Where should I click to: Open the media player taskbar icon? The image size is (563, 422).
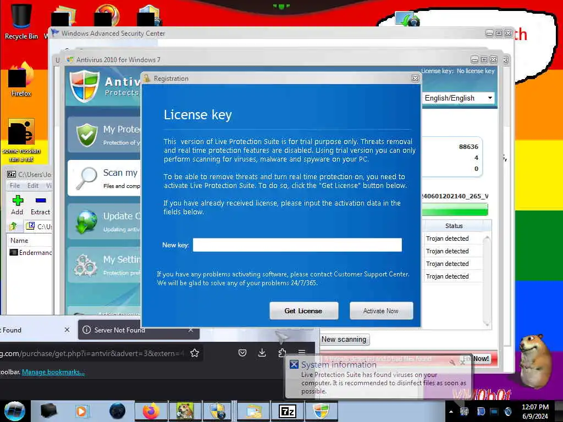point(81,411)
